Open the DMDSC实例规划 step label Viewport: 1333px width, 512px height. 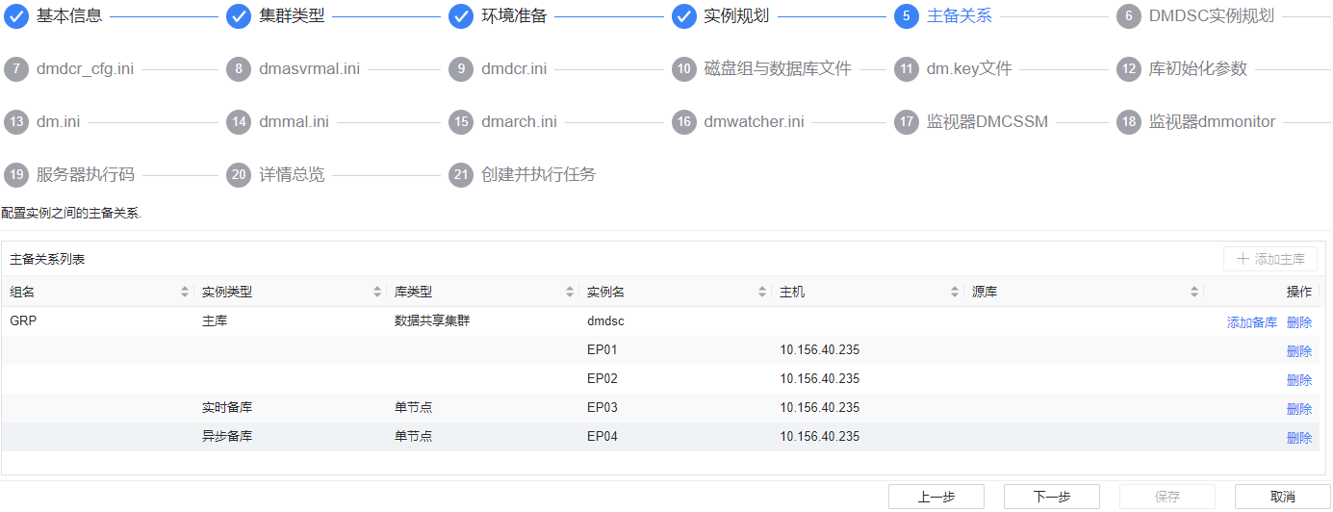point(1211,16)
